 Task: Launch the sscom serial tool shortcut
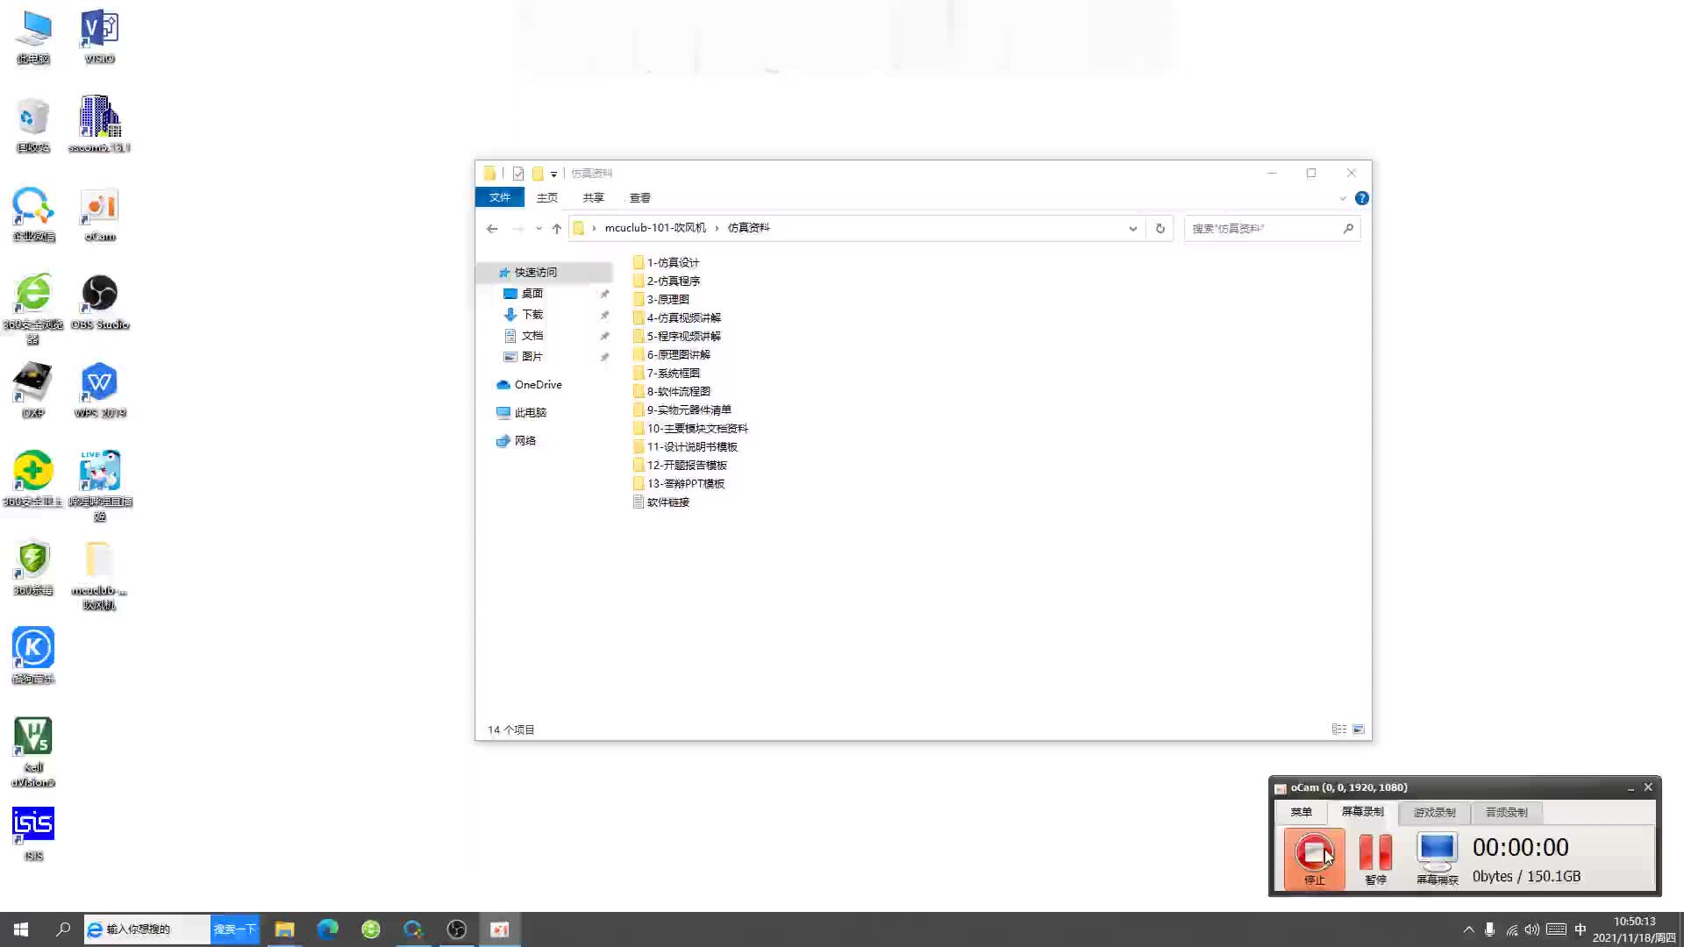tap(99, 125)
